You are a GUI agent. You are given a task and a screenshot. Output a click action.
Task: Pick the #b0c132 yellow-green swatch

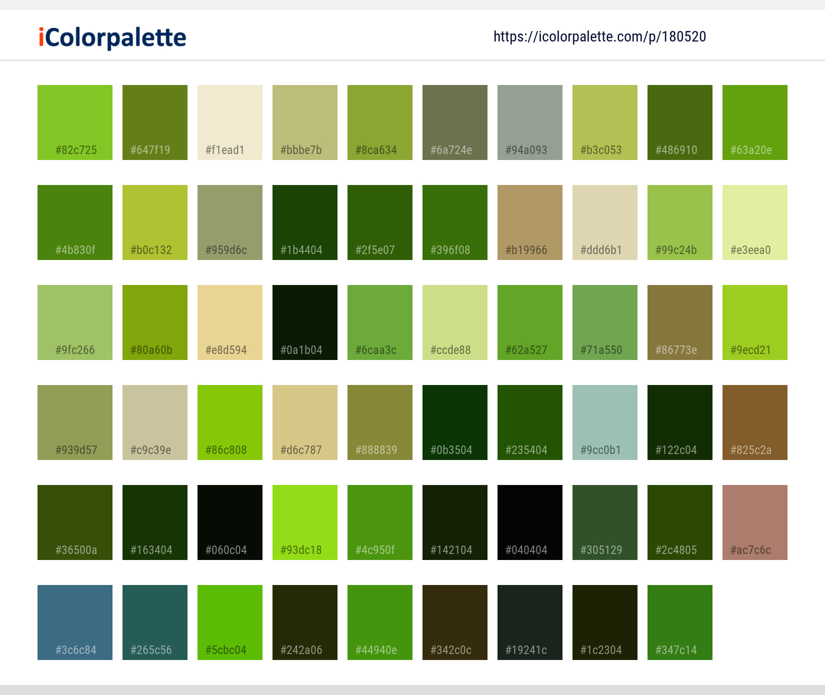[155, 222]
